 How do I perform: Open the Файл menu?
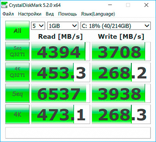8,14
